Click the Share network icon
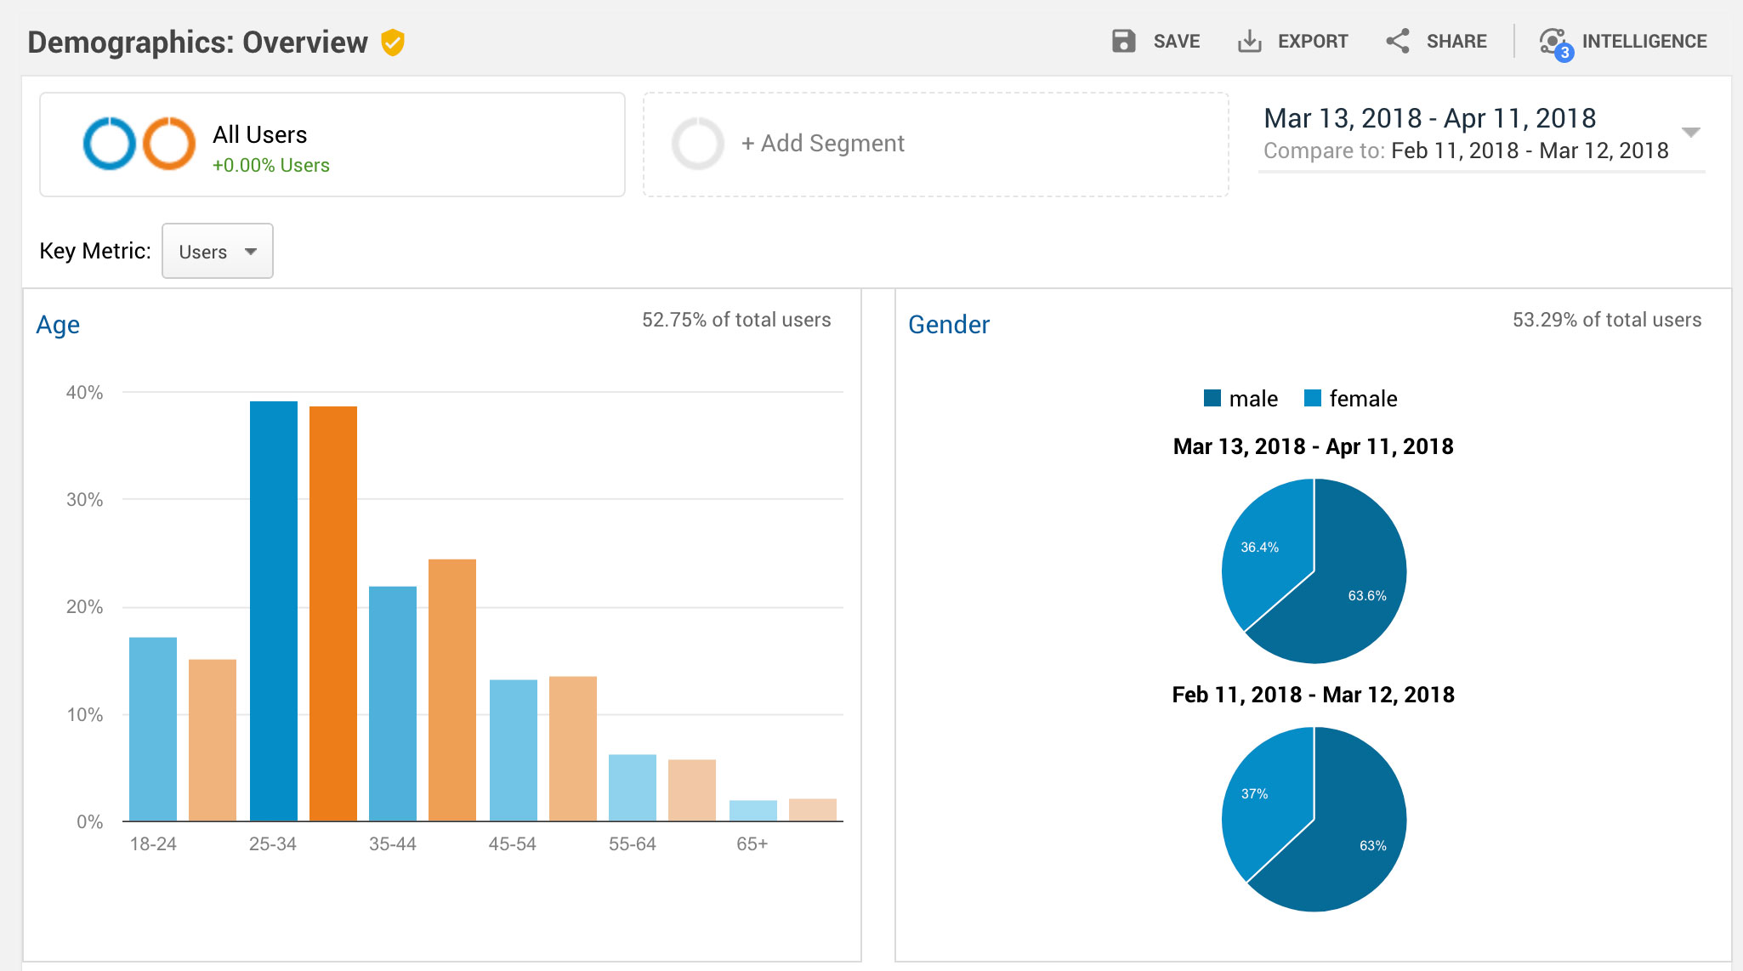The width and height of the screenshot is (1743, 971). tap(1398, 41)
